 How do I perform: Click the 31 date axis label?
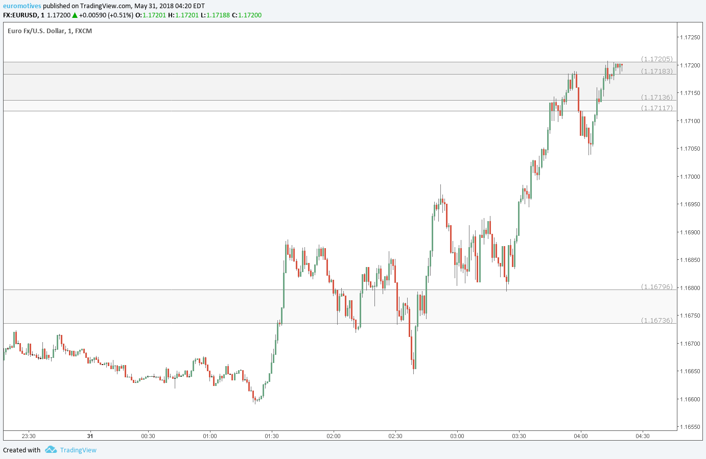pyautogui.click(x=90, y=436)
